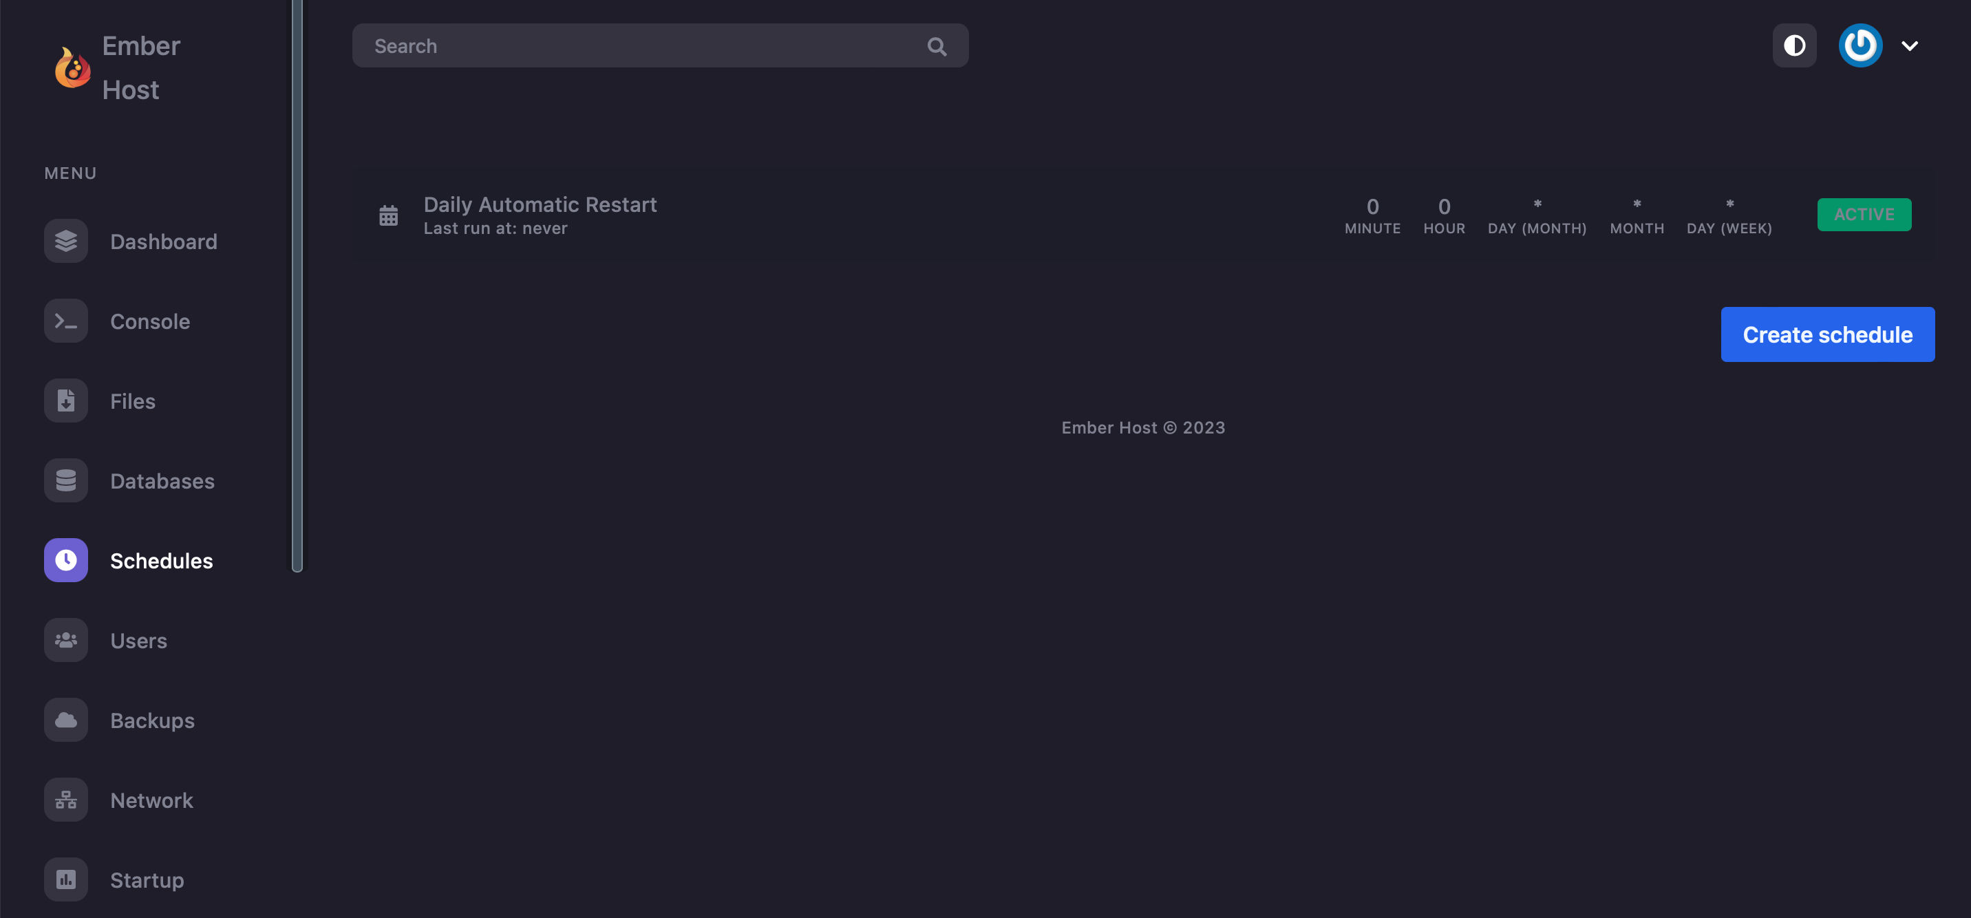
Task: Open the Daily Automatic Restart schedule
Action: click(x=540, y=205)
